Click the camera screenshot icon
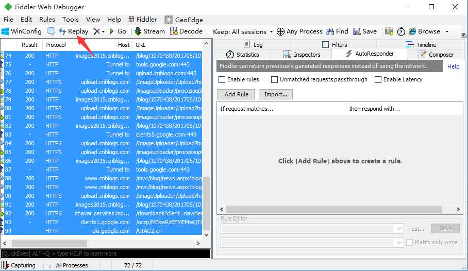This screenshot has height=271, width=468. 389,31
